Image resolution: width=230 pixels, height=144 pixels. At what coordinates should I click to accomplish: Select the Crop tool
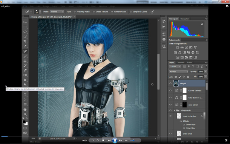(25, 41)
